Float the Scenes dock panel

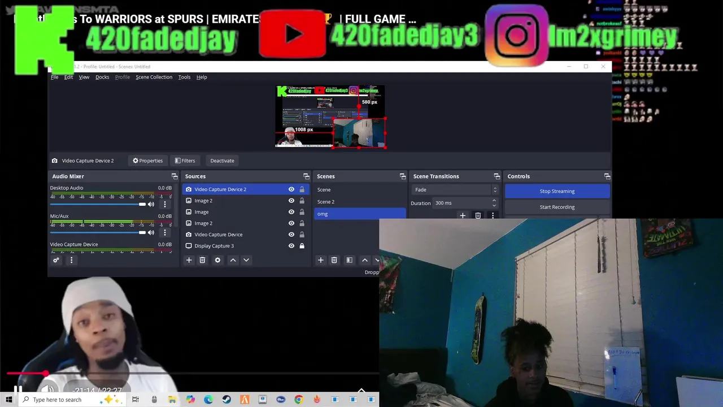coord(403,176)
